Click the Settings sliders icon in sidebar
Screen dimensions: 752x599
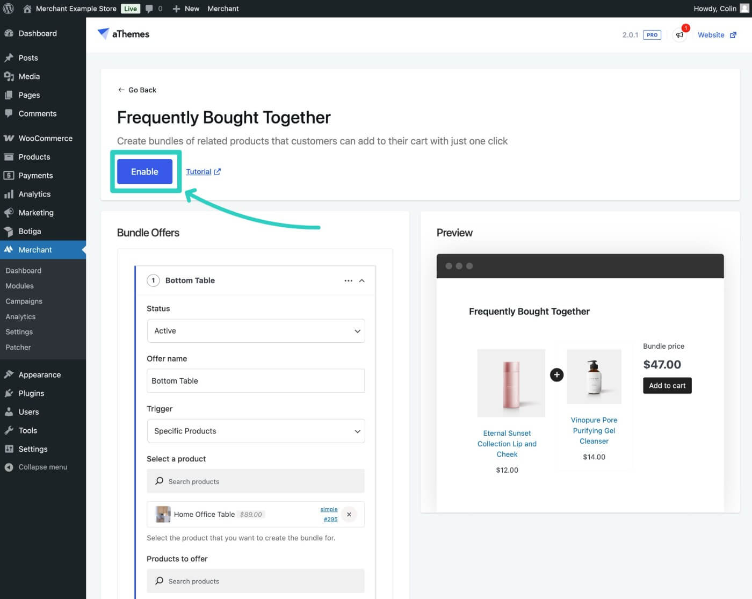coord(9,449)
